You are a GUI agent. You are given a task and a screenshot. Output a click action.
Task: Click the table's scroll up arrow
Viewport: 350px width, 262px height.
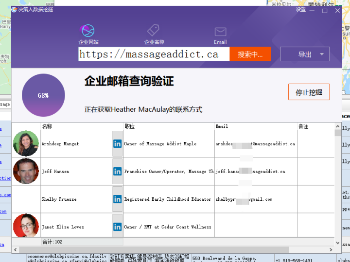tap(338, 126)
